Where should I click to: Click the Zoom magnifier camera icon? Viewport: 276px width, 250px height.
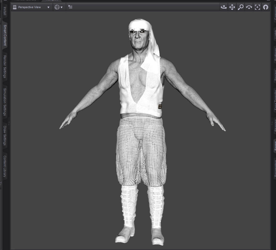coord(241,7)
